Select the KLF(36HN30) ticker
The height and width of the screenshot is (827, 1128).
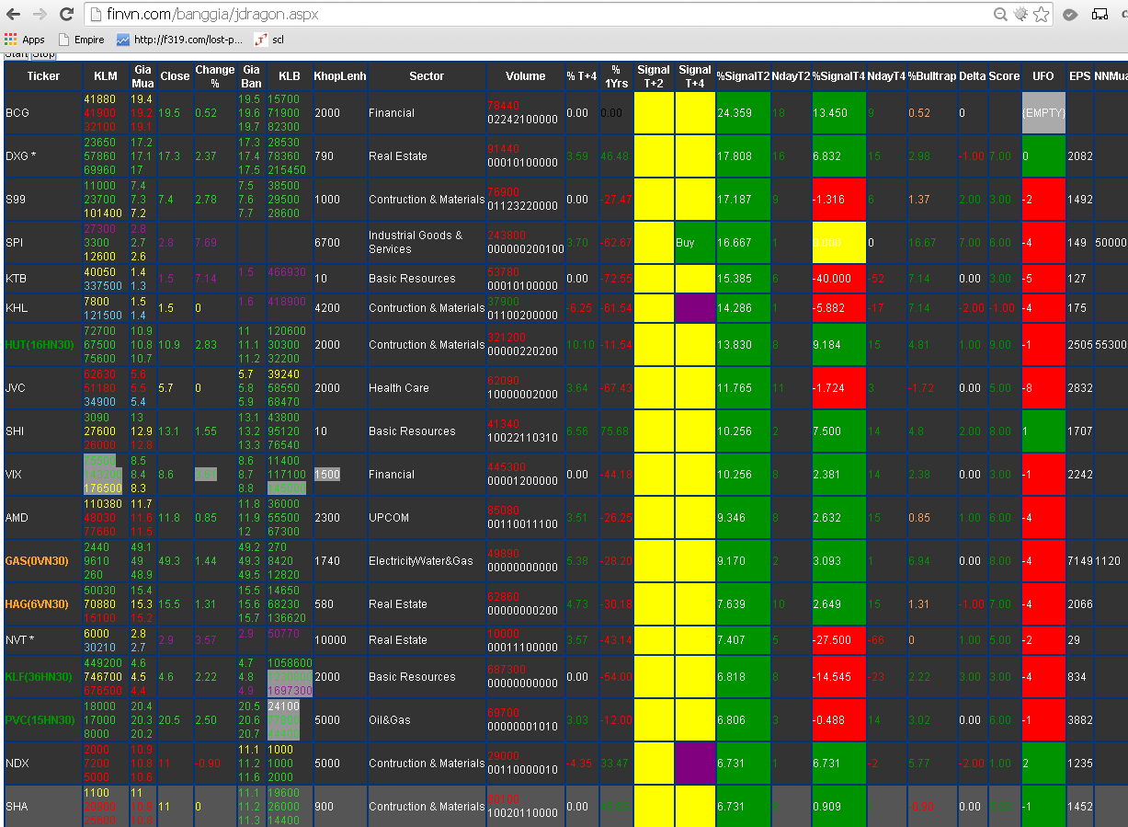point(39,677)
